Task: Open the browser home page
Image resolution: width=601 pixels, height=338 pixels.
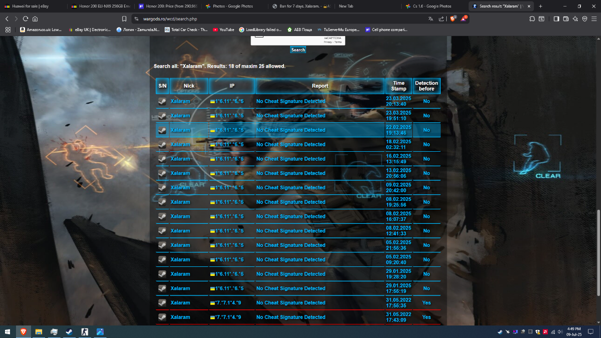Action: click(35, 19)
